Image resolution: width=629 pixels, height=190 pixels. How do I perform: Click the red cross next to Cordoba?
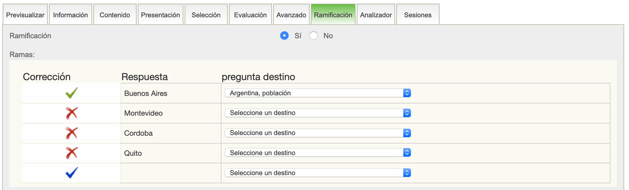[71, 133]
